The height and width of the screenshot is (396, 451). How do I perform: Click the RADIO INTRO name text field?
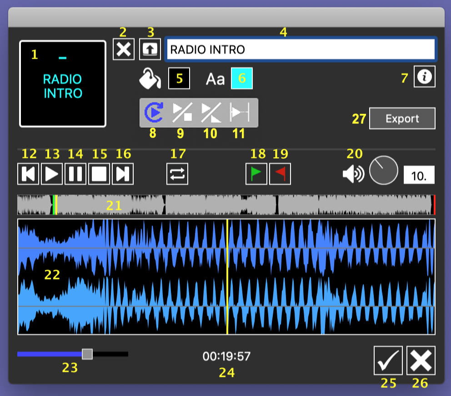(x=301, y=49)
